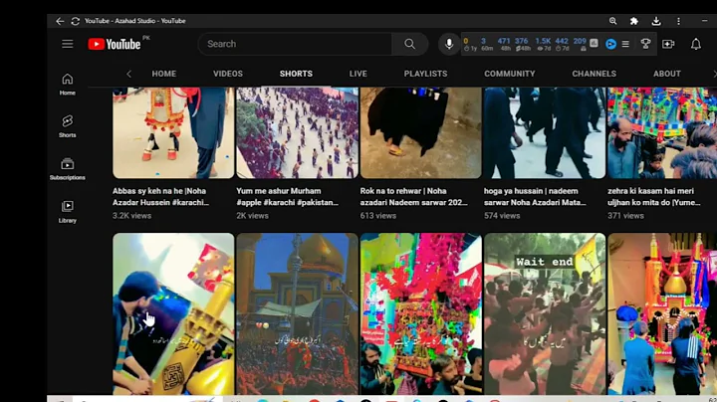Open the vidIQ bar chart stats icon
Screen dimensions: 717x402
[594, 44]
